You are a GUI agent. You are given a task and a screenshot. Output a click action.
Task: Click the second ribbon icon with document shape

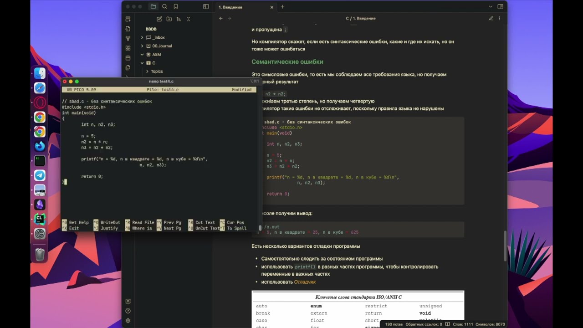pos(128,29)
